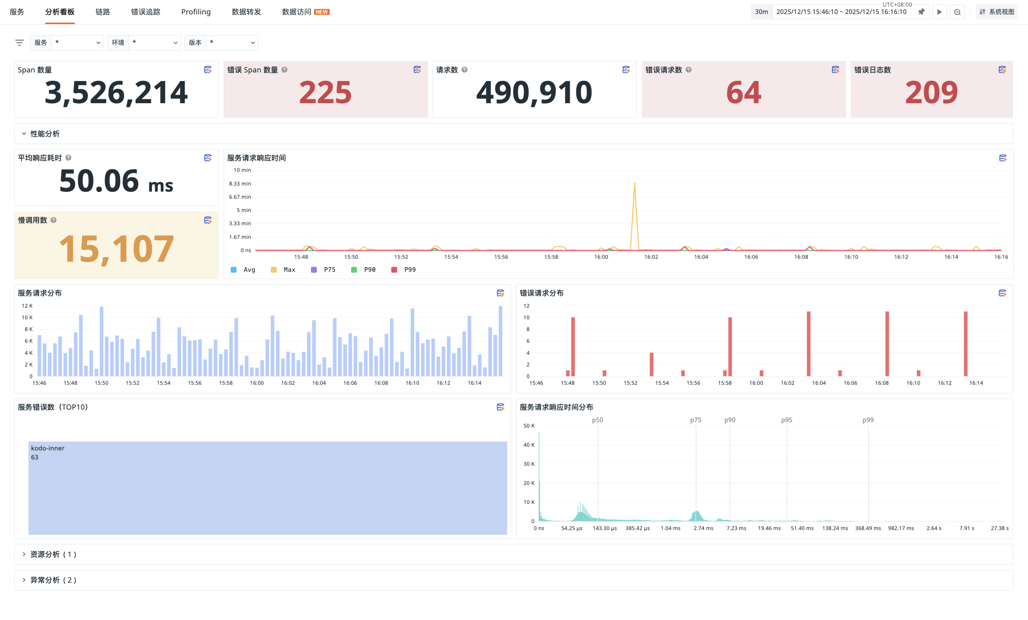The image size is (1028, 620).
Task: Open the 环境 filter dropdown
Action: pyautogui.click(x=144, y=42)
